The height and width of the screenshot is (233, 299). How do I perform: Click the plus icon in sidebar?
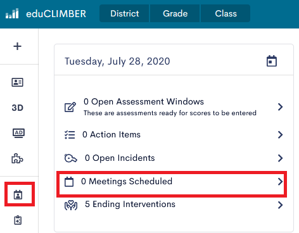(x=17, y=46)
